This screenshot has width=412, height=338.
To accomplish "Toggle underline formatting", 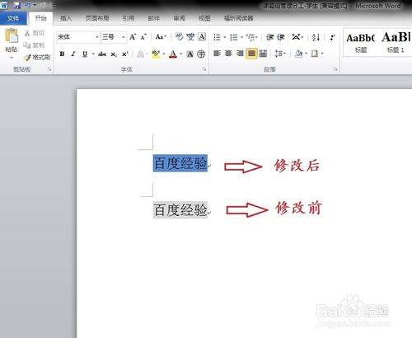I will tap(85, 54).
